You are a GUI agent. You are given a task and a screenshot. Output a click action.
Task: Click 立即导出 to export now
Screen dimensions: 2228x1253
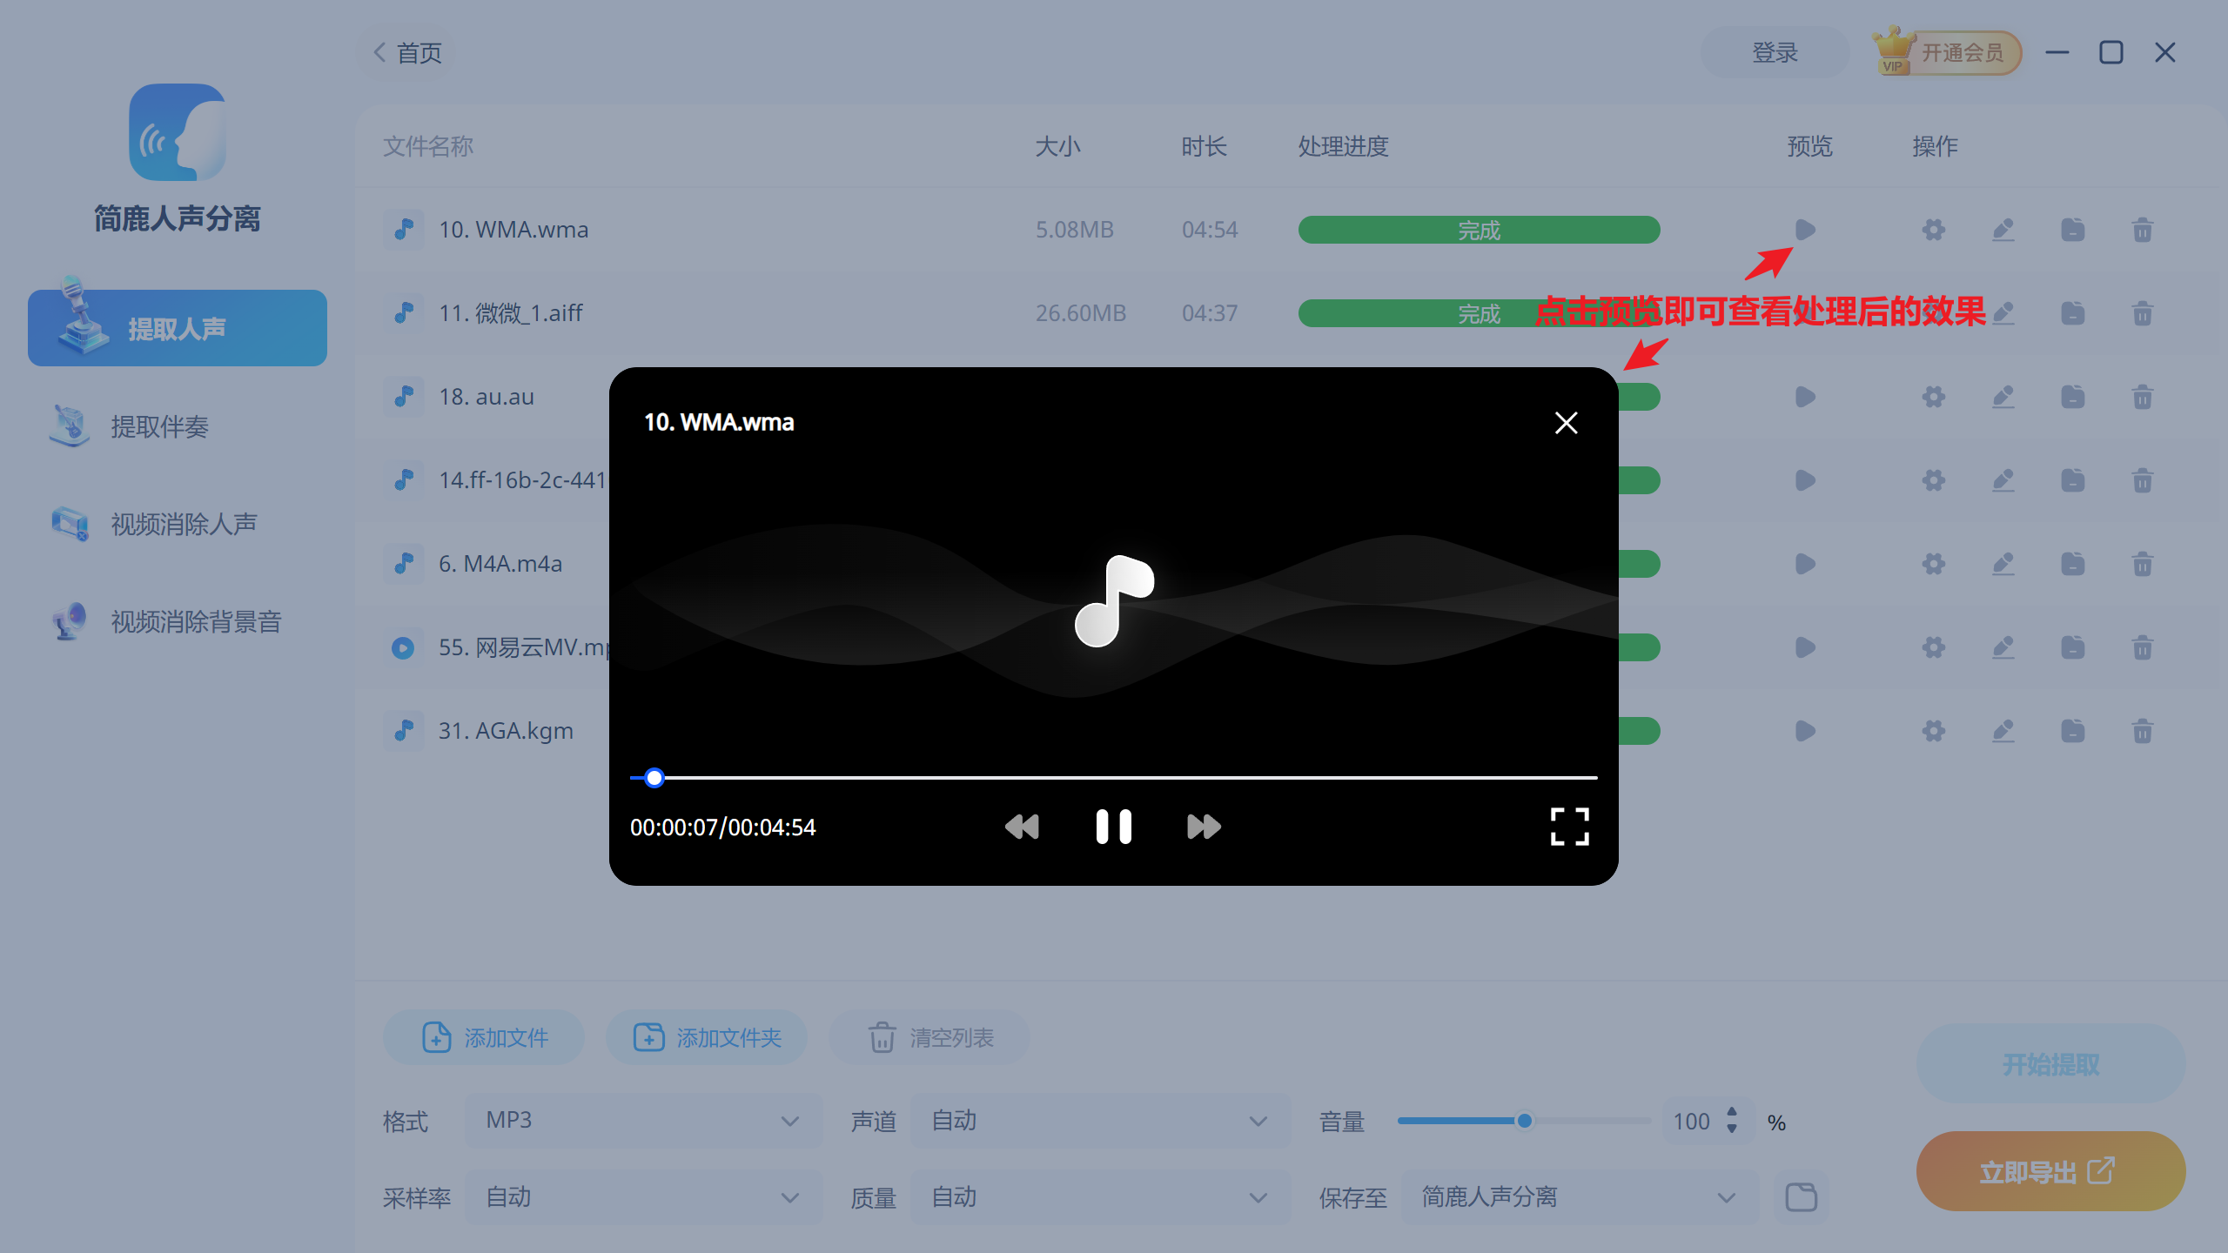[2050, 1170]
